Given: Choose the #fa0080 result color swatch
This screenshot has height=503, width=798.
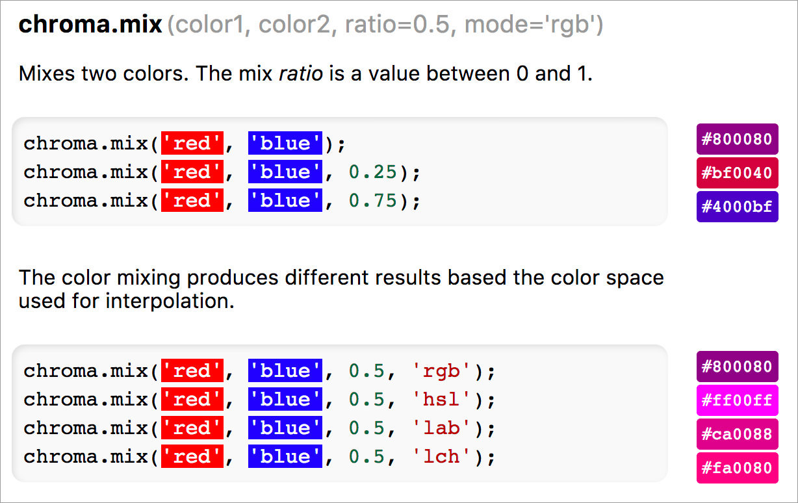Looking at the screenshot, I should [x=737, y=468].
